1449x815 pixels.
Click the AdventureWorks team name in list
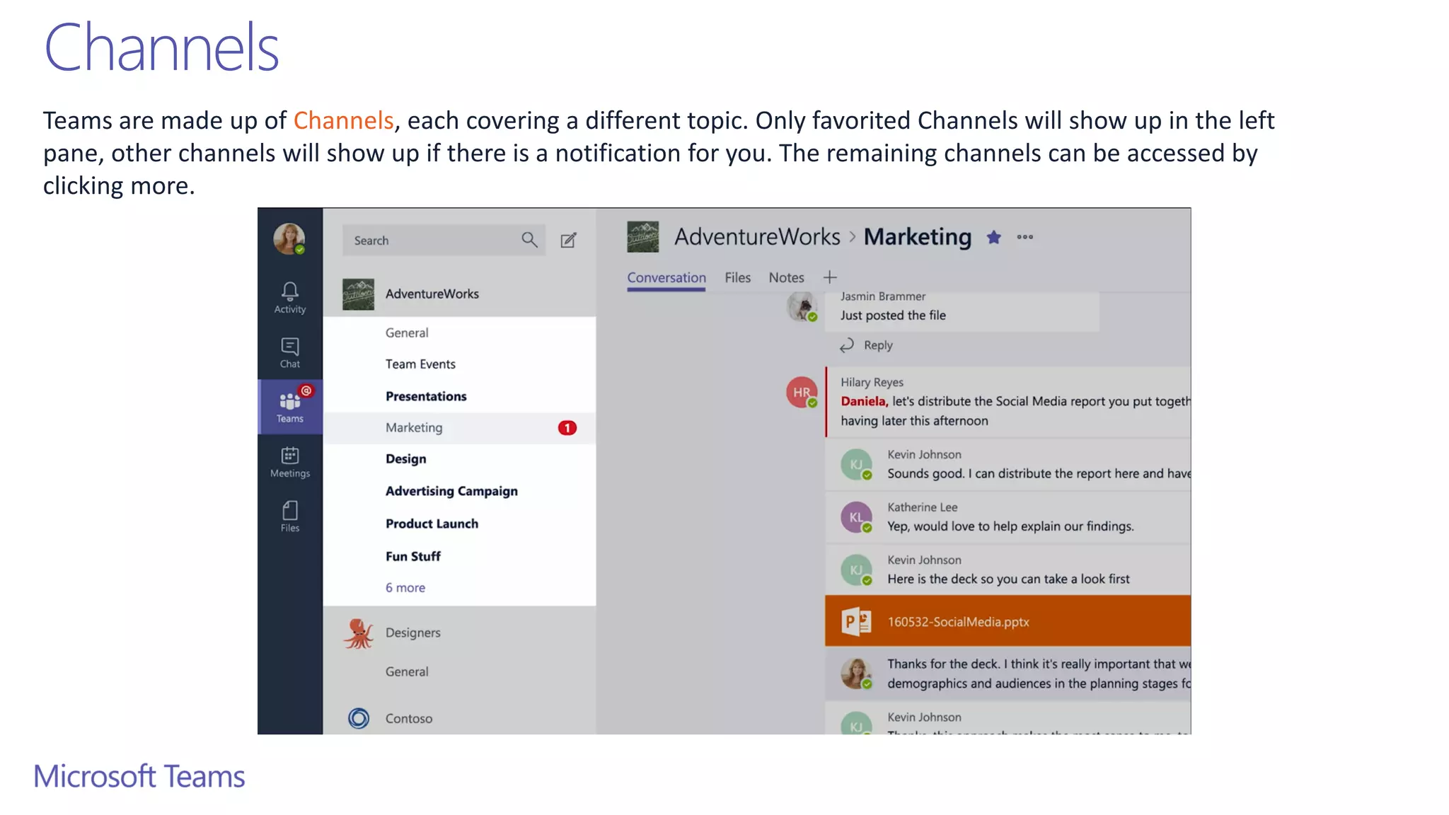[x=432, y=294]
